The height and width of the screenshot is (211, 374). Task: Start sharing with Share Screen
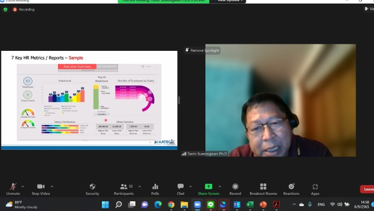coord(209,189)
